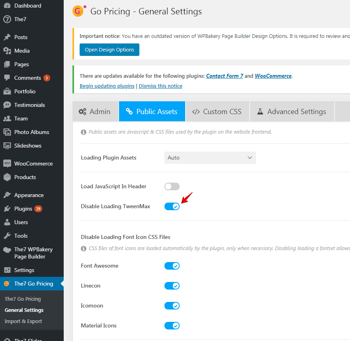The height and width of the screenshot is (341, 350).
Task: Click the Slideshows image icon
Action: click(7, 146)
